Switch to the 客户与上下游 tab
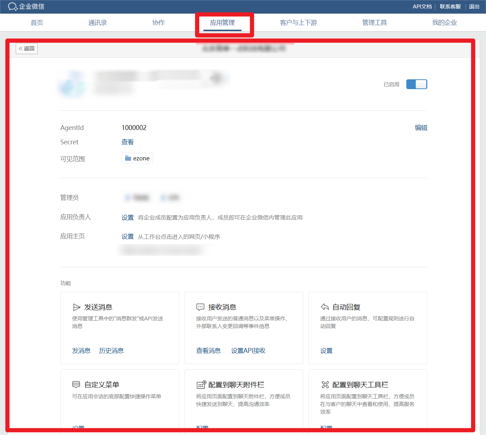Screen dimensions: 486x435 click(x=298, y=22)
